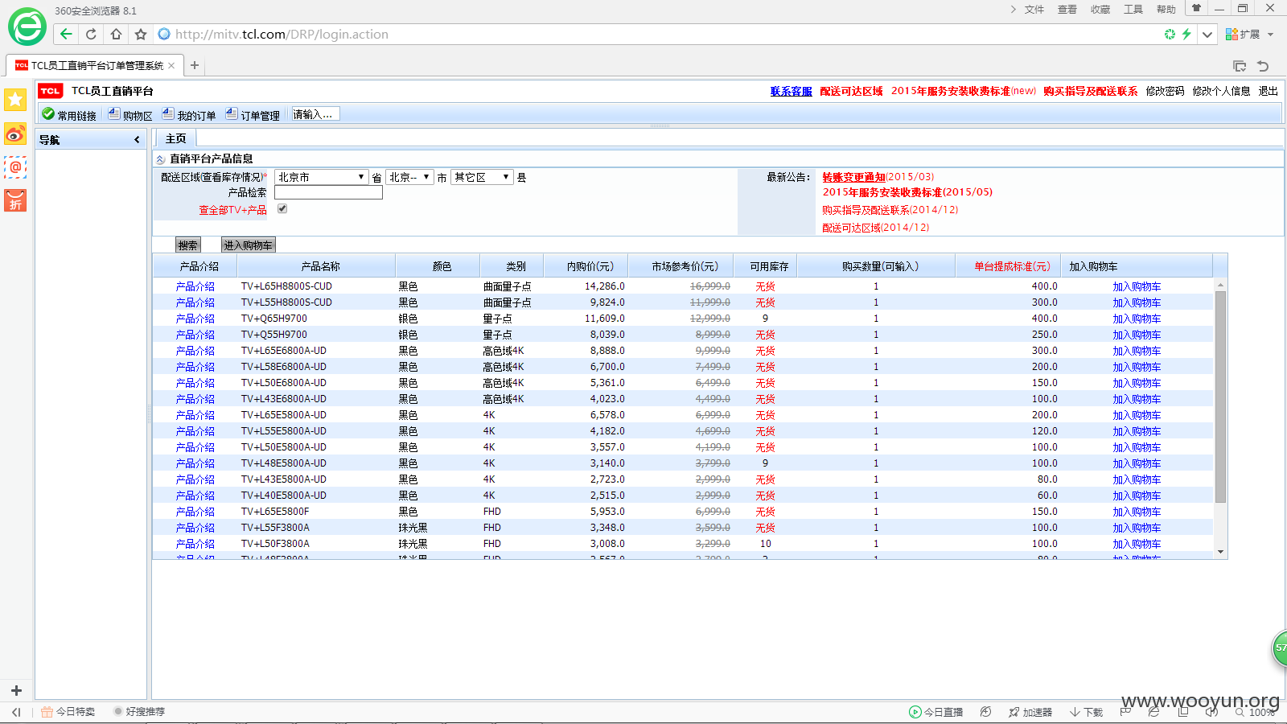Open Weibo icon in left sidebar
Screen dimensions: 1287x724
[15, 134]
